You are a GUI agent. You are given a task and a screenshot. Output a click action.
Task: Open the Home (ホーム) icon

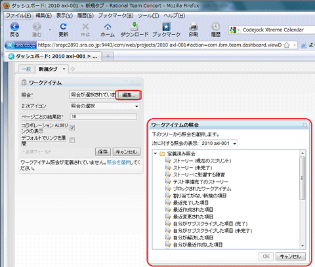pos(108,27)
